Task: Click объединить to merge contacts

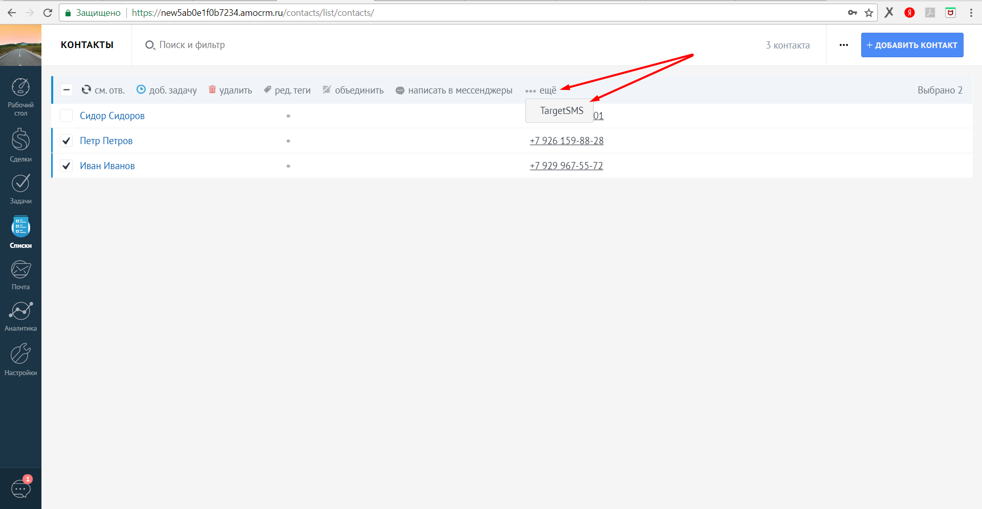Action: pos(353,90)
